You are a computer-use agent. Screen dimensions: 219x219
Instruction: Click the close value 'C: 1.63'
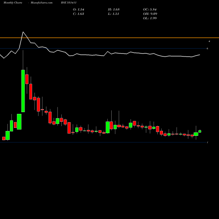click(x=78, y=14)
